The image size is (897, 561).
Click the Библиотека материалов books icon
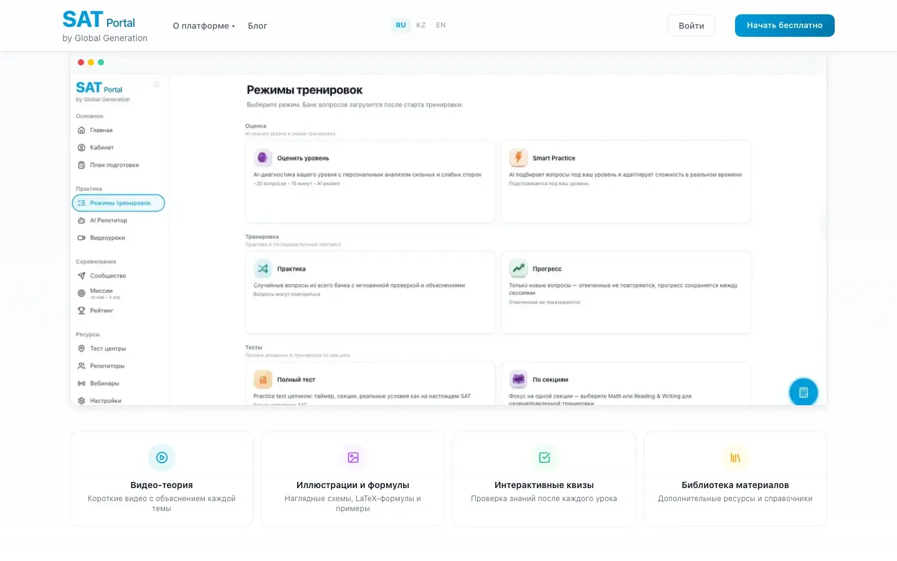736,458
